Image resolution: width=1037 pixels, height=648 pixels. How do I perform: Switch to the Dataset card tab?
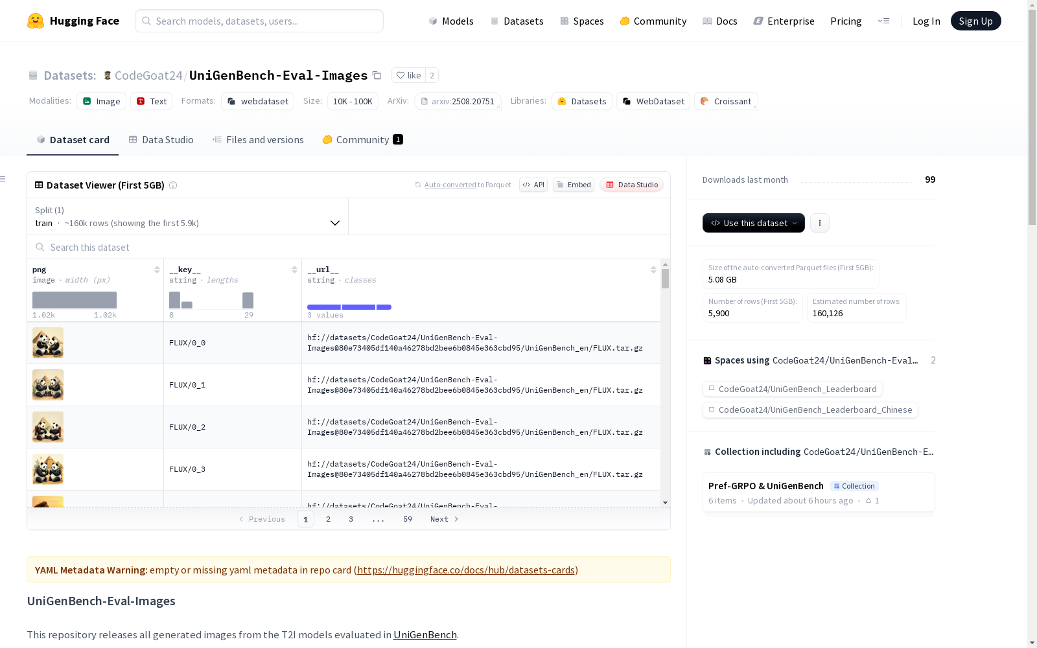coord(73,140)
